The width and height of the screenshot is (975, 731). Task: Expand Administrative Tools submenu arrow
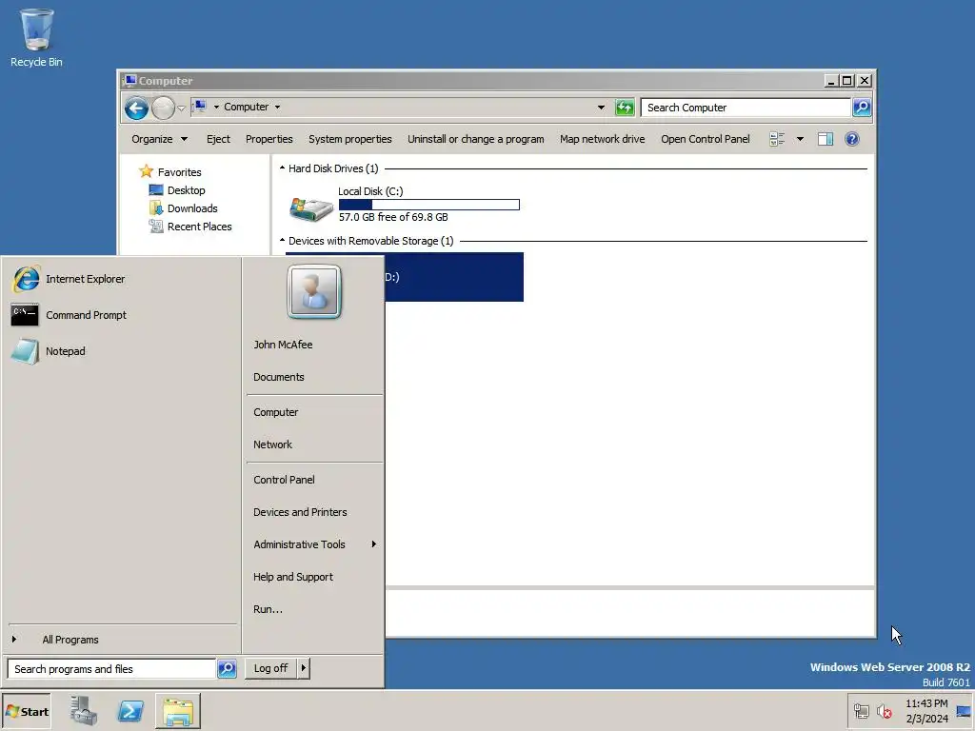[373, 543]
